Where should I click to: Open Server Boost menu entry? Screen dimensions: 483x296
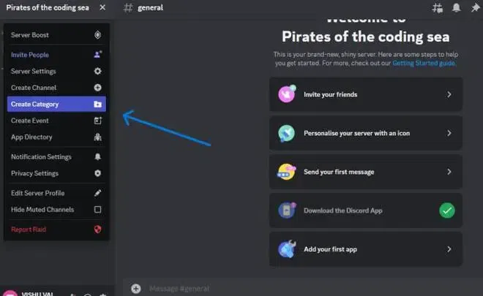coord(56,35)
